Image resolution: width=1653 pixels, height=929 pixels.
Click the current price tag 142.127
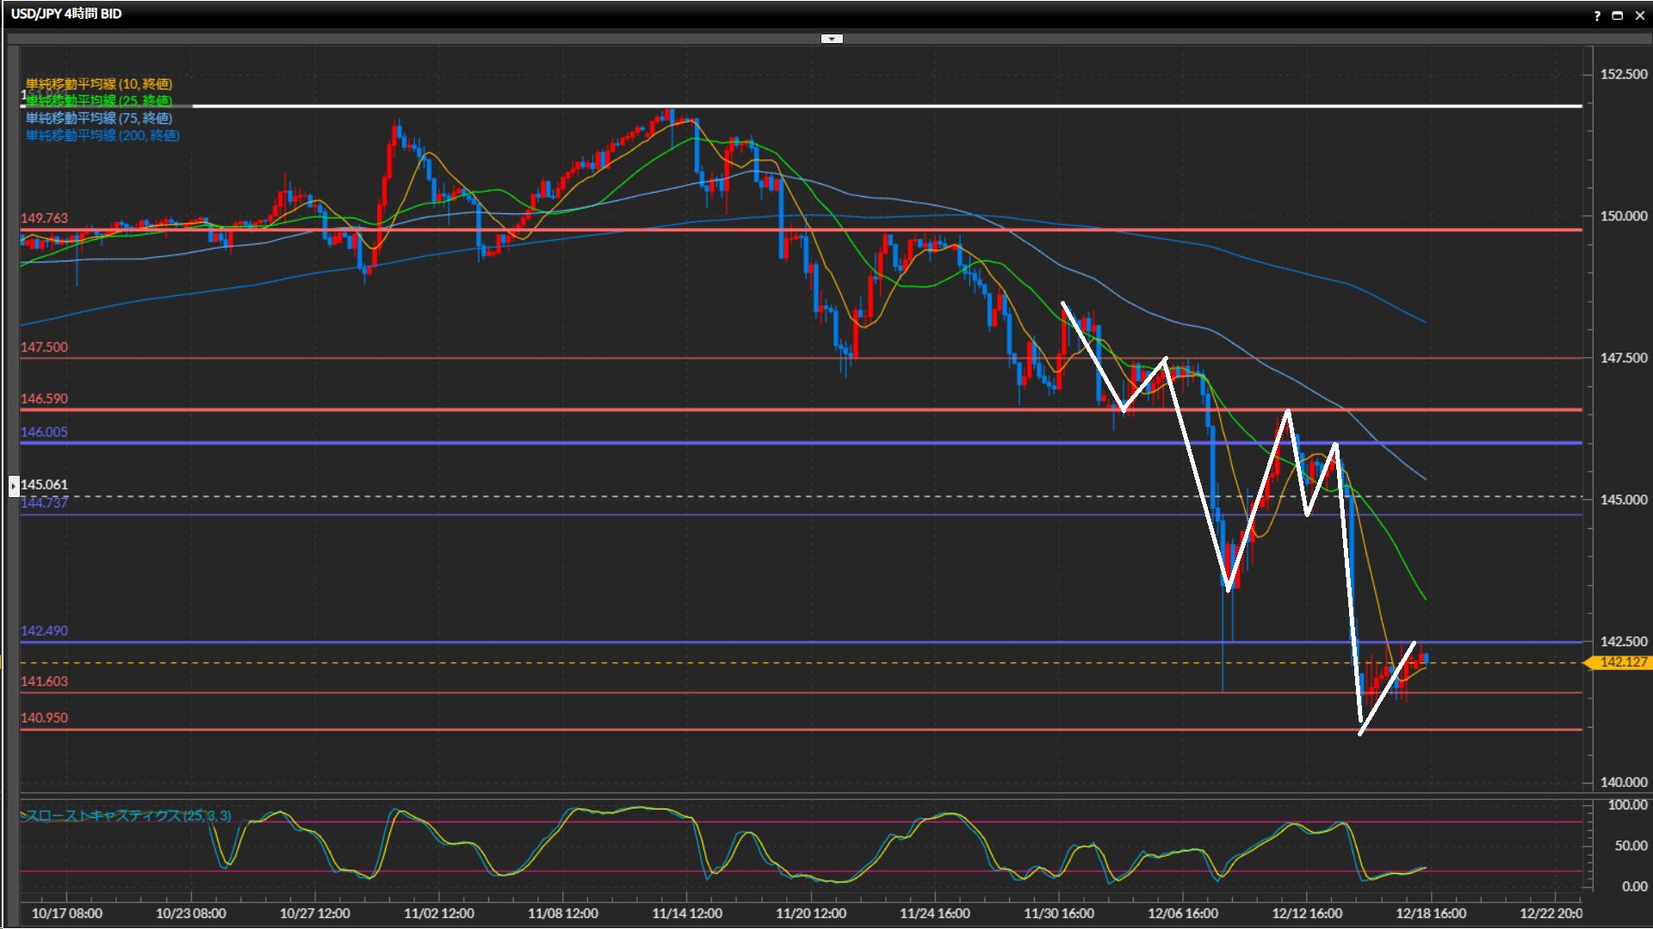pos(1622,662)
